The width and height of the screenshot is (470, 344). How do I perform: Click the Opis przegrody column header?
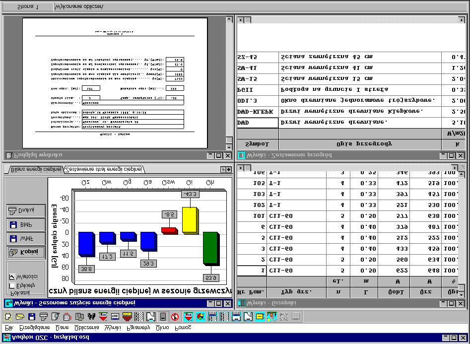(360, 144)
